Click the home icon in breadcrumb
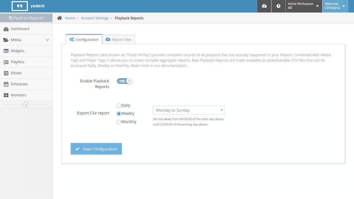This screenshot has height=199, width=354. pos(59,18)
